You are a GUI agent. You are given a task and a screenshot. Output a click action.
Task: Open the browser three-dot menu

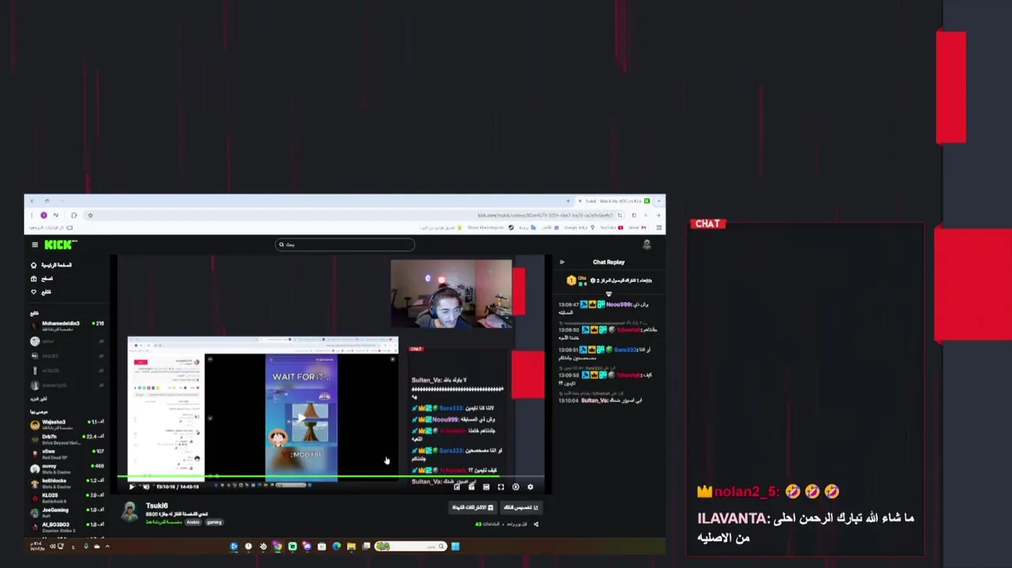point(32,215)
